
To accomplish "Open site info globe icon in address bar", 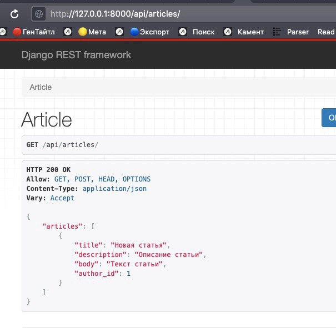I will pyautogui.click(x=39, y=14).
